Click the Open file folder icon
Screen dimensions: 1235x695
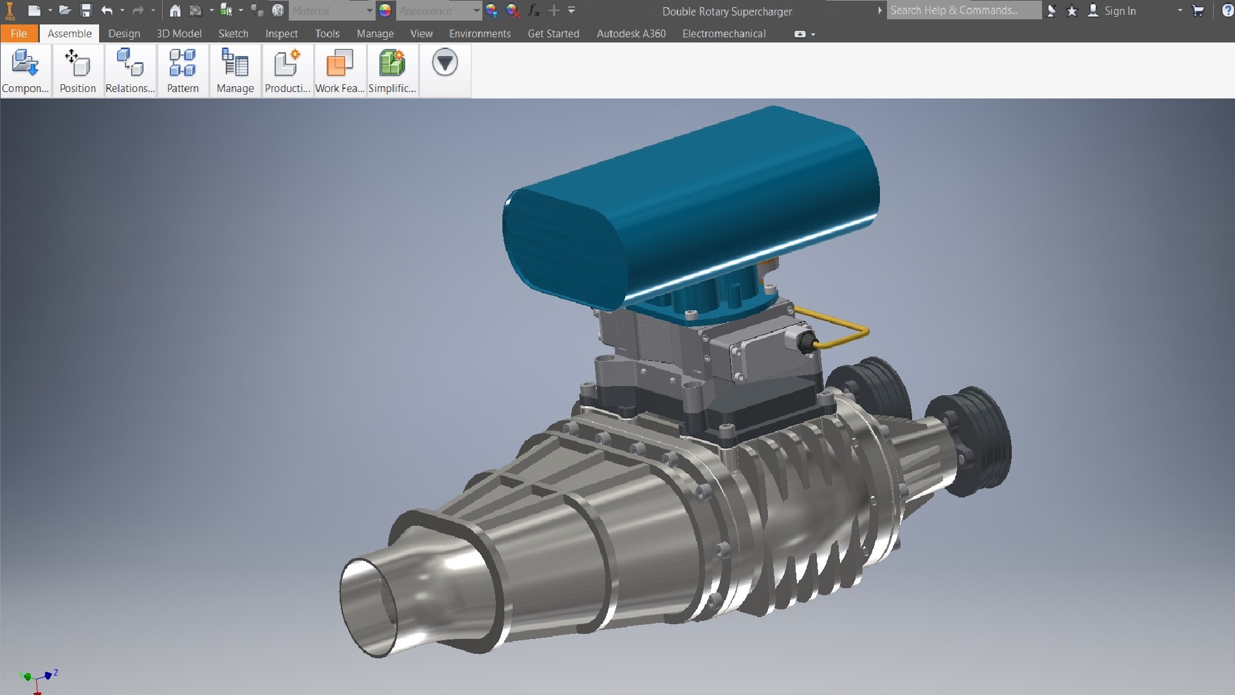64,10
